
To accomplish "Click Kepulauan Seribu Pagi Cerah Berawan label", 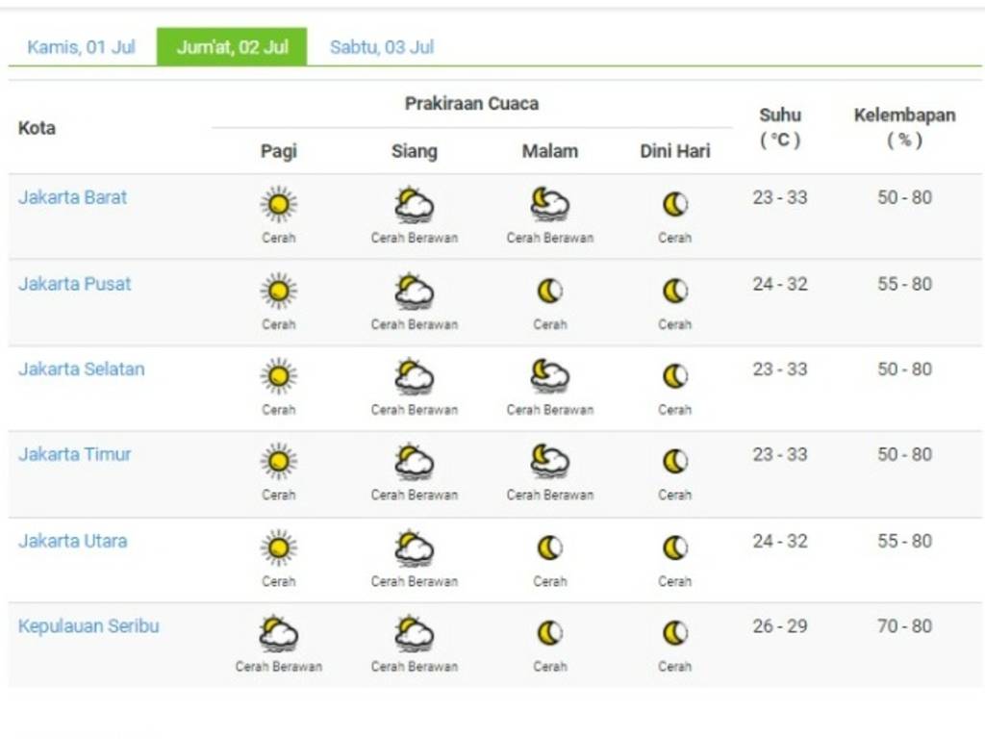I will (279, 667).
